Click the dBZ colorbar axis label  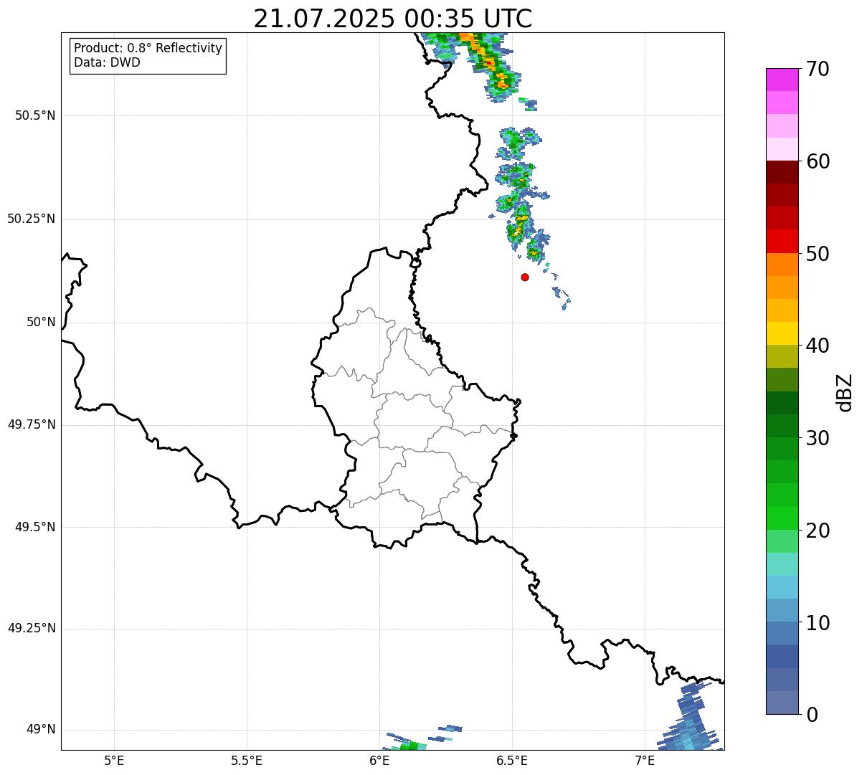(x=845, y=392)
